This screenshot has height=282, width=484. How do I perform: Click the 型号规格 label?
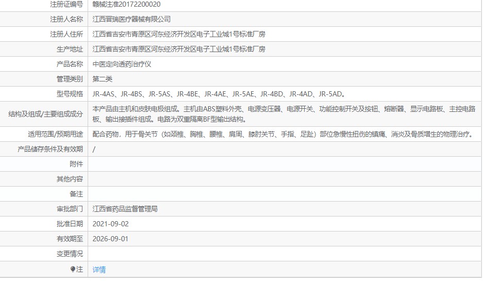coord(70,94)
